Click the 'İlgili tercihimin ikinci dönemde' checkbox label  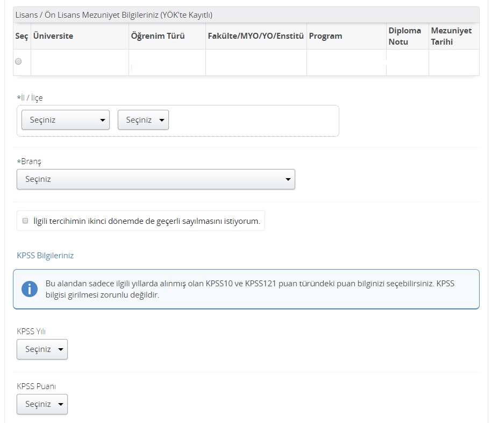point(146,221)
